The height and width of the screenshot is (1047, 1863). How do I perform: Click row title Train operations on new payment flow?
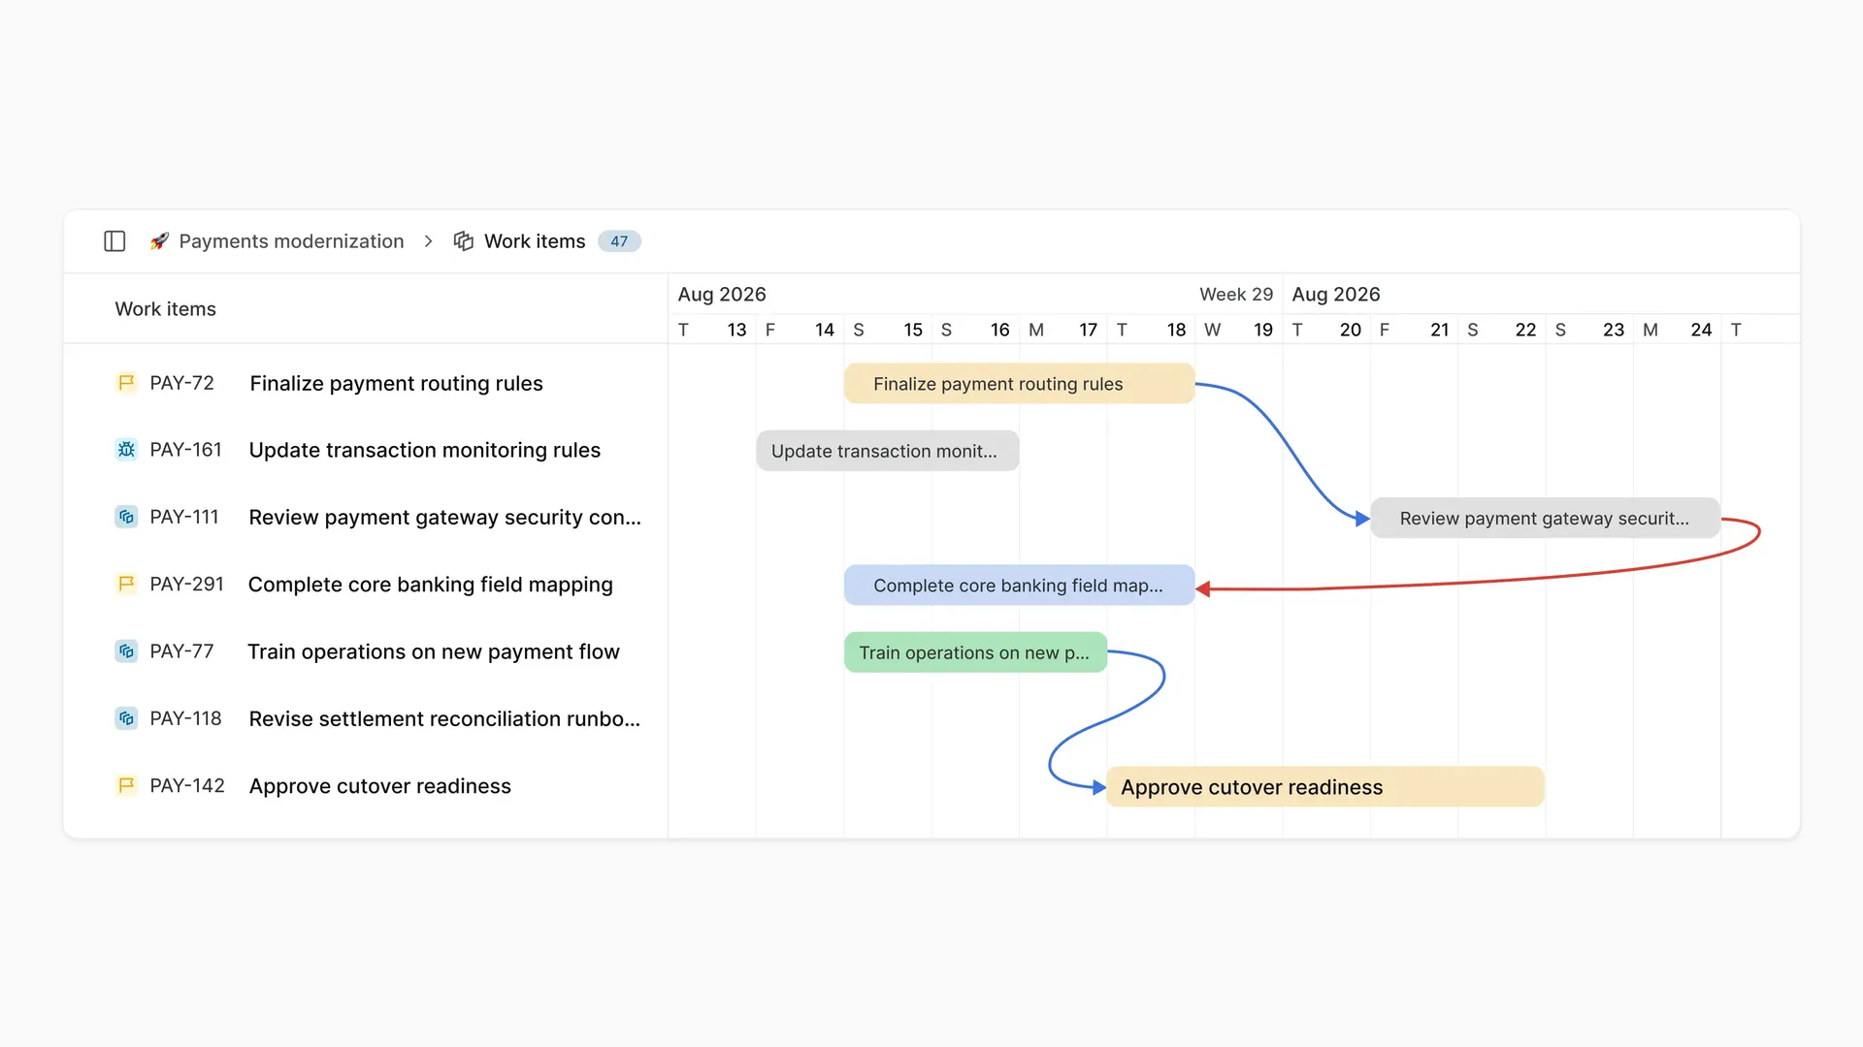coord(433,651)
